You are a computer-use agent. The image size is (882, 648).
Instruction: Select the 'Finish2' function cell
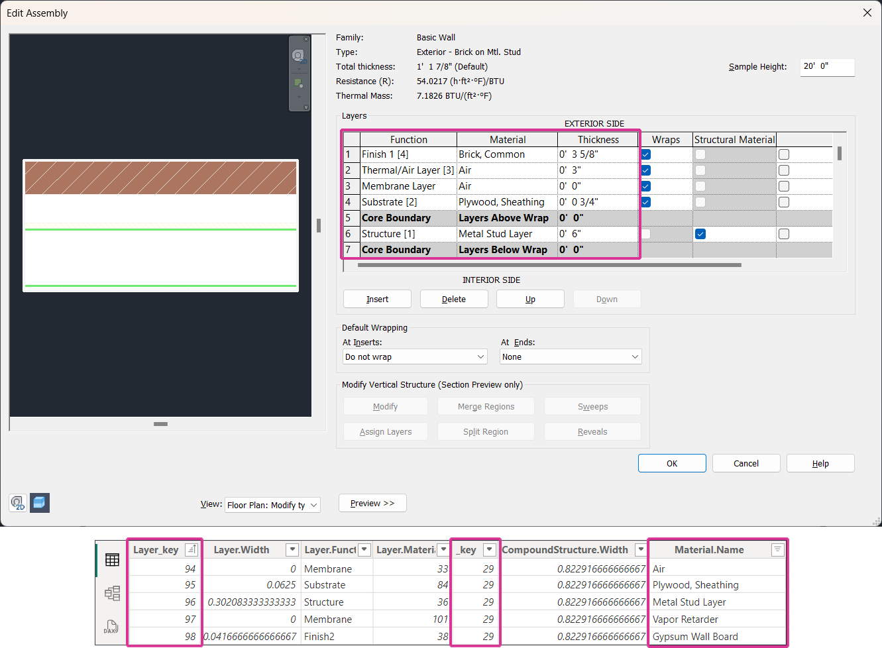[x=337, y=637]
